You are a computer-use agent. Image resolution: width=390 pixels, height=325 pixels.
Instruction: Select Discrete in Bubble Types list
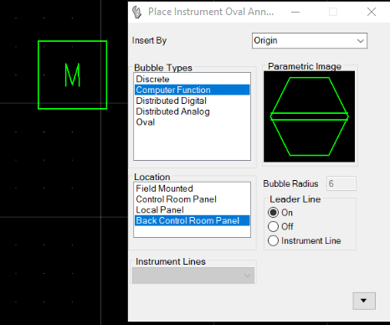[x=192, y=79]
